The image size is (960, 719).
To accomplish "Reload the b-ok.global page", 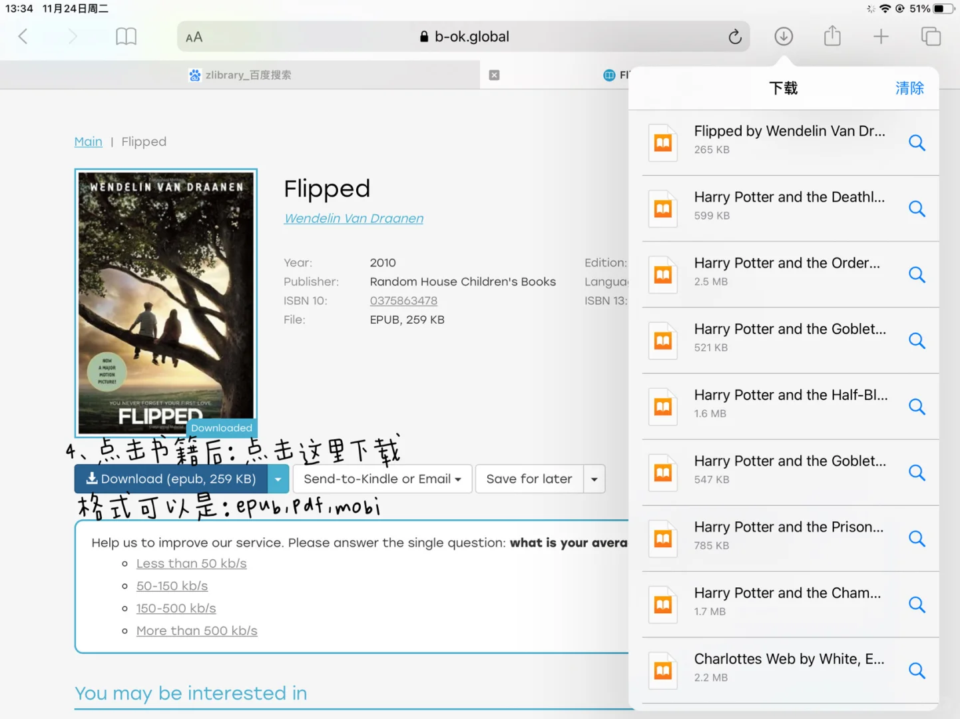I will coord(735,37).
